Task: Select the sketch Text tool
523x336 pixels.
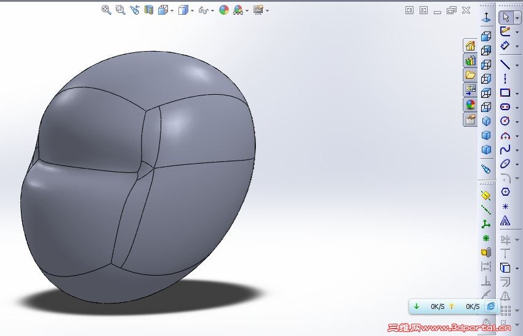Action: [x=505, y=220]
